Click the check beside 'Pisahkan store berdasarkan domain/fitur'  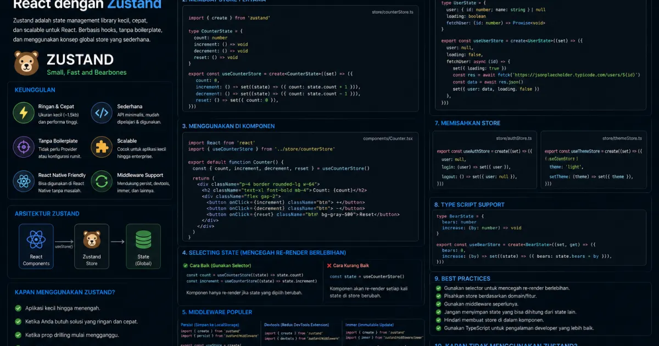point(438,296)
